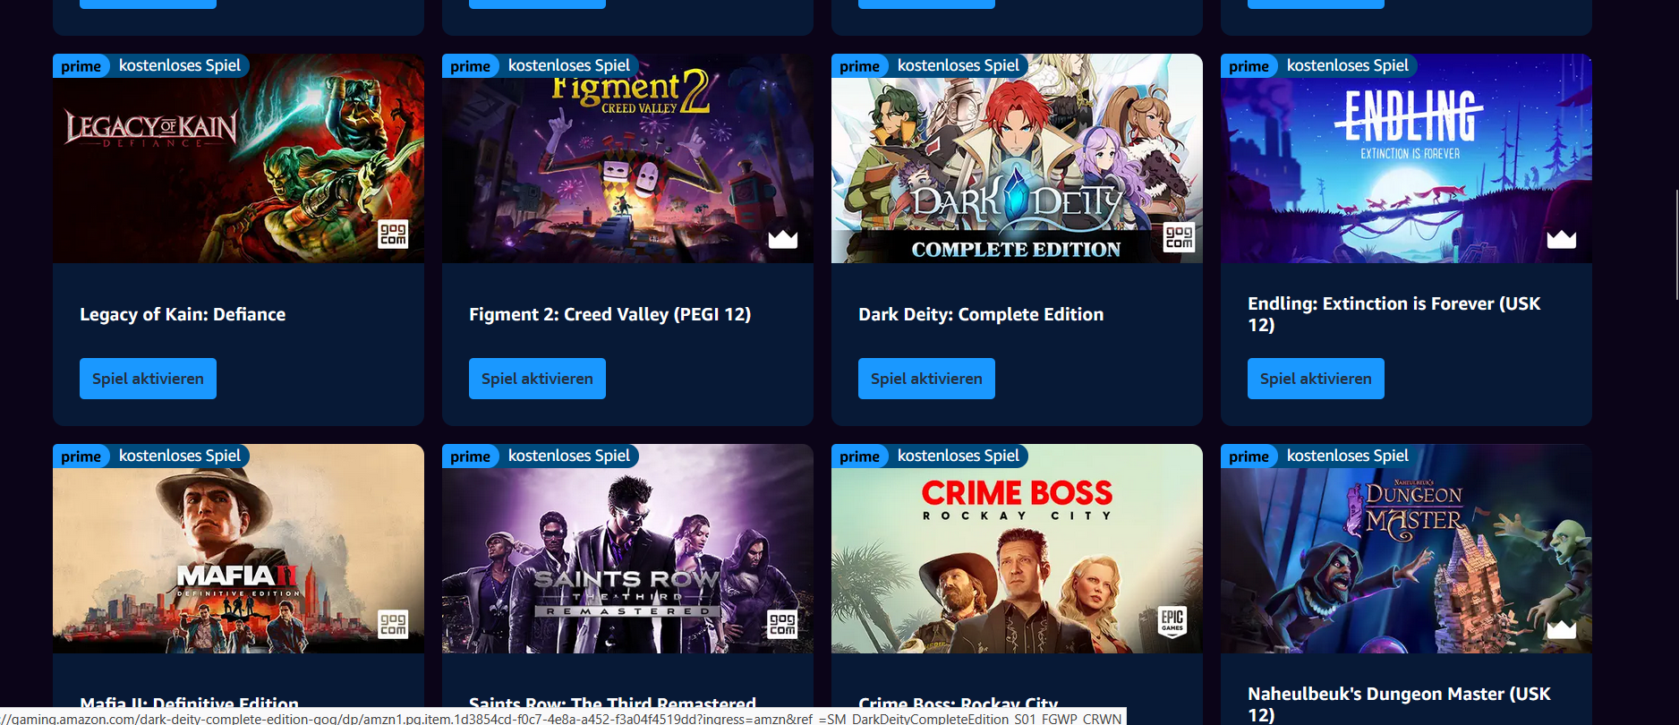This screenshot has width=1679, height=725.
Task: Open Crime Boss Rockay City thumbnail
Action: click(x=1017, y=549)
